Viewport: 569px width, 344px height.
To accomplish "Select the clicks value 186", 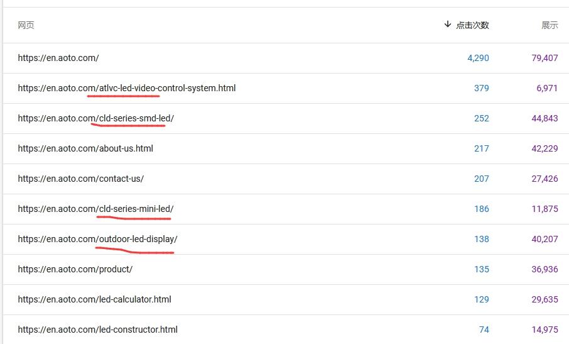I will 482,209.
